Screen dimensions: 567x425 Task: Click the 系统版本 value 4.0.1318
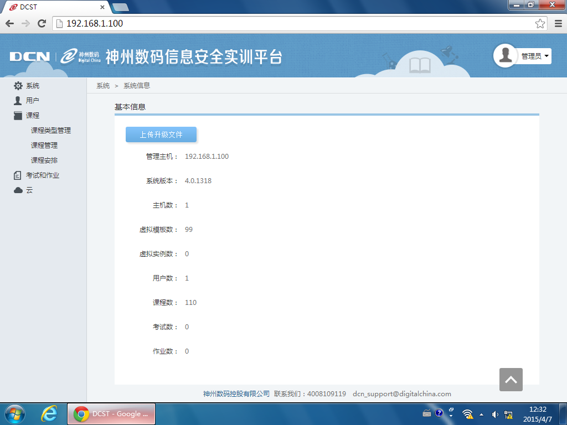pyautogui.click(x=198, y=181)
